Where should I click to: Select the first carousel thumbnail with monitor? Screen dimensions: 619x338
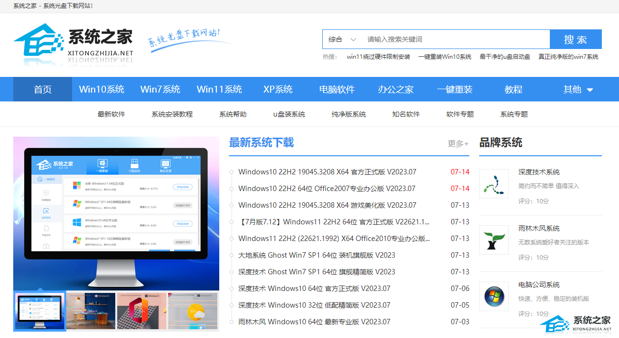[40, 312]
